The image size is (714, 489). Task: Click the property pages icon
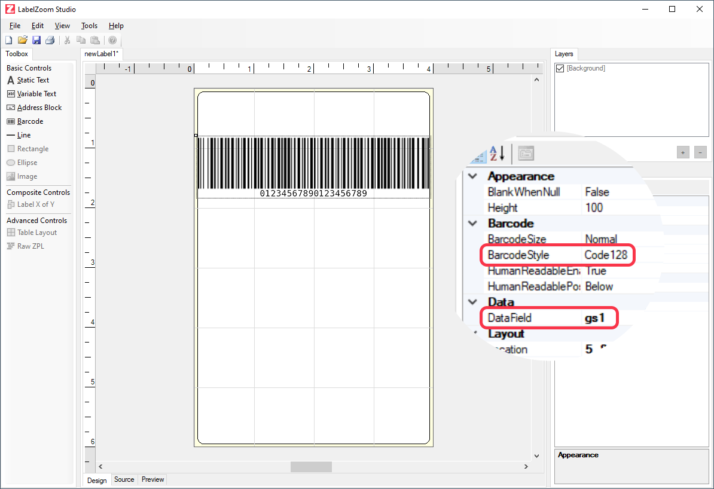tap(526, 154)
